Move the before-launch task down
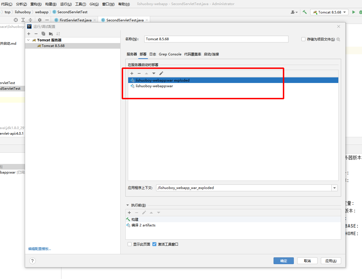 pyautogui.click(x=159, y=213)
